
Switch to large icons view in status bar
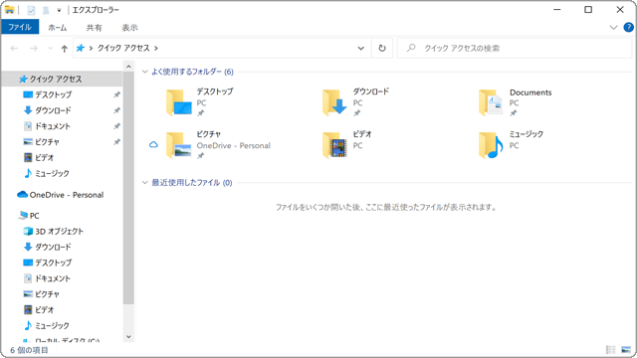(626, 349)
